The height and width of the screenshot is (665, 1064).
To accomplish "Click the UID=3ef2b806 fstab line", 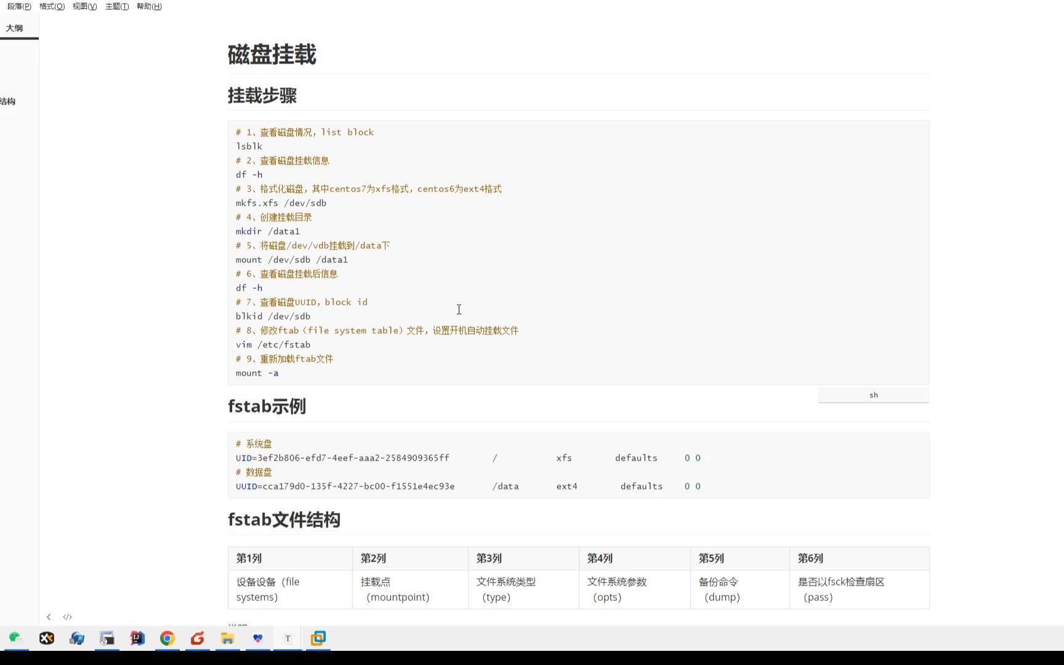I will pos(468,458).
